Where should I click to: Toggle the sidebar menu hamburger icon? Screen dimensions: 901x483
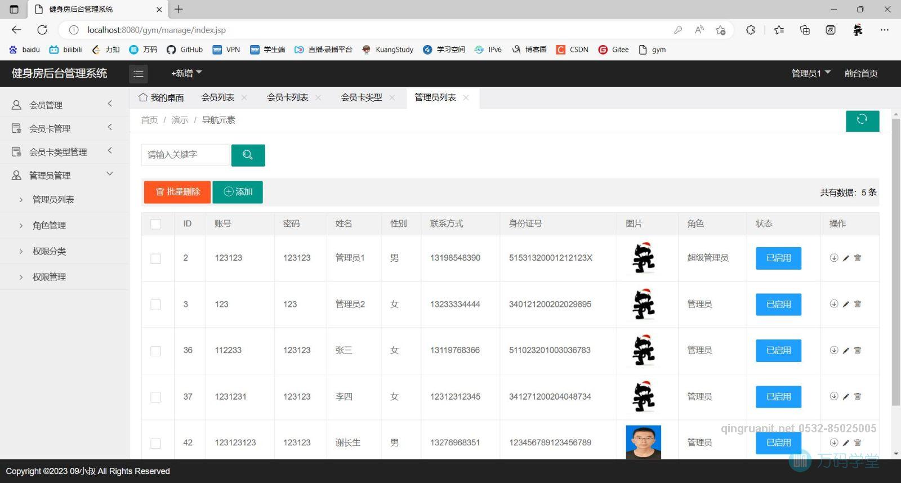(139, 74)
